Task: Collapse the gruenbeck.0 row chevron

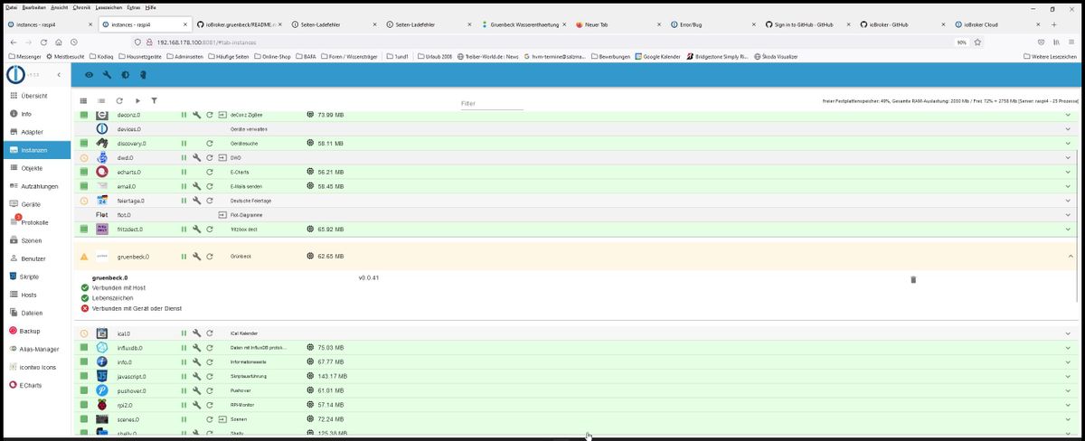Action: pos(1069,256)
